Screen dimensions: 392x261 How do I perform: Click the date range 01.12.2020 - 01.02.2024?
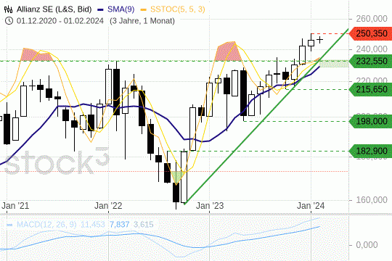point(60,21)
